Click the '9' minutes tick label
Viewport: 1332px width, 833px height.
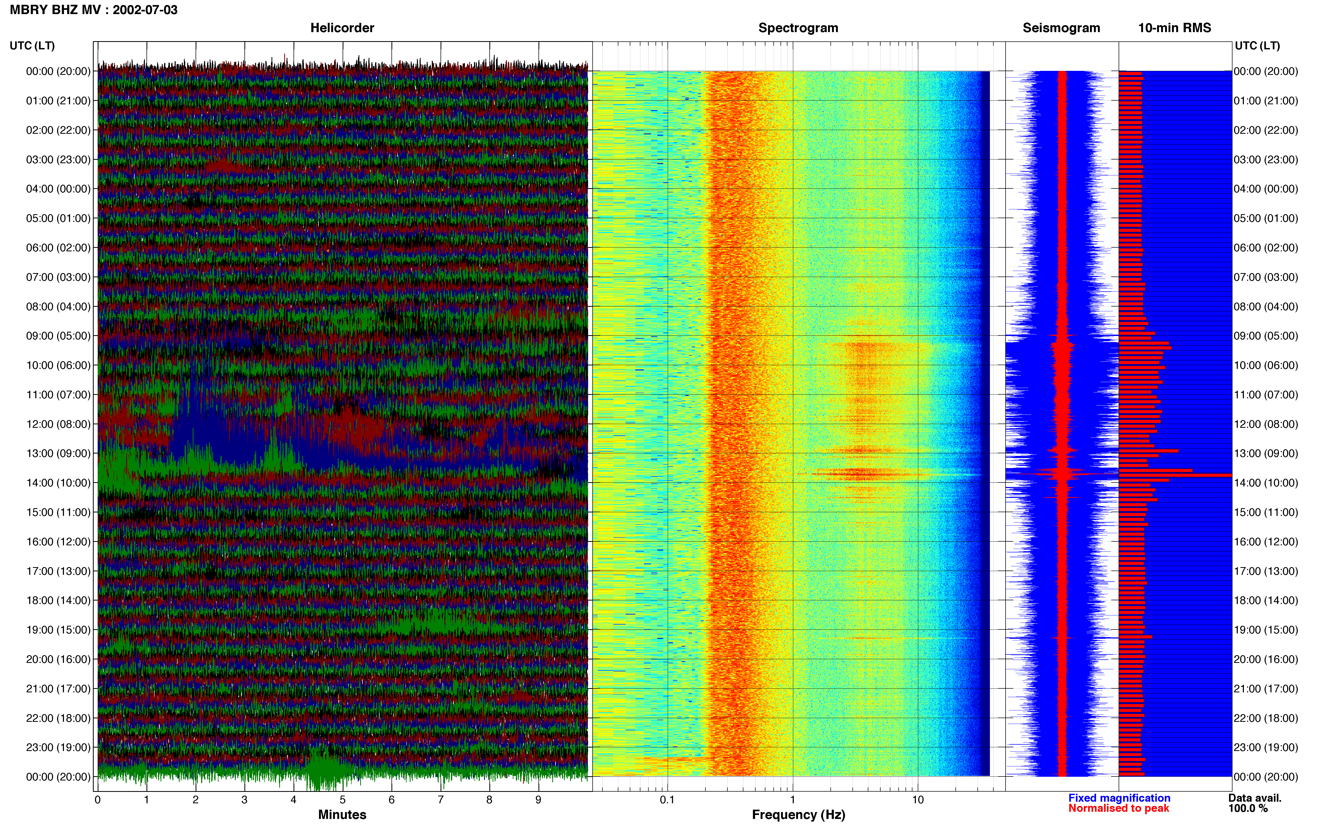[x=538, y=799]
